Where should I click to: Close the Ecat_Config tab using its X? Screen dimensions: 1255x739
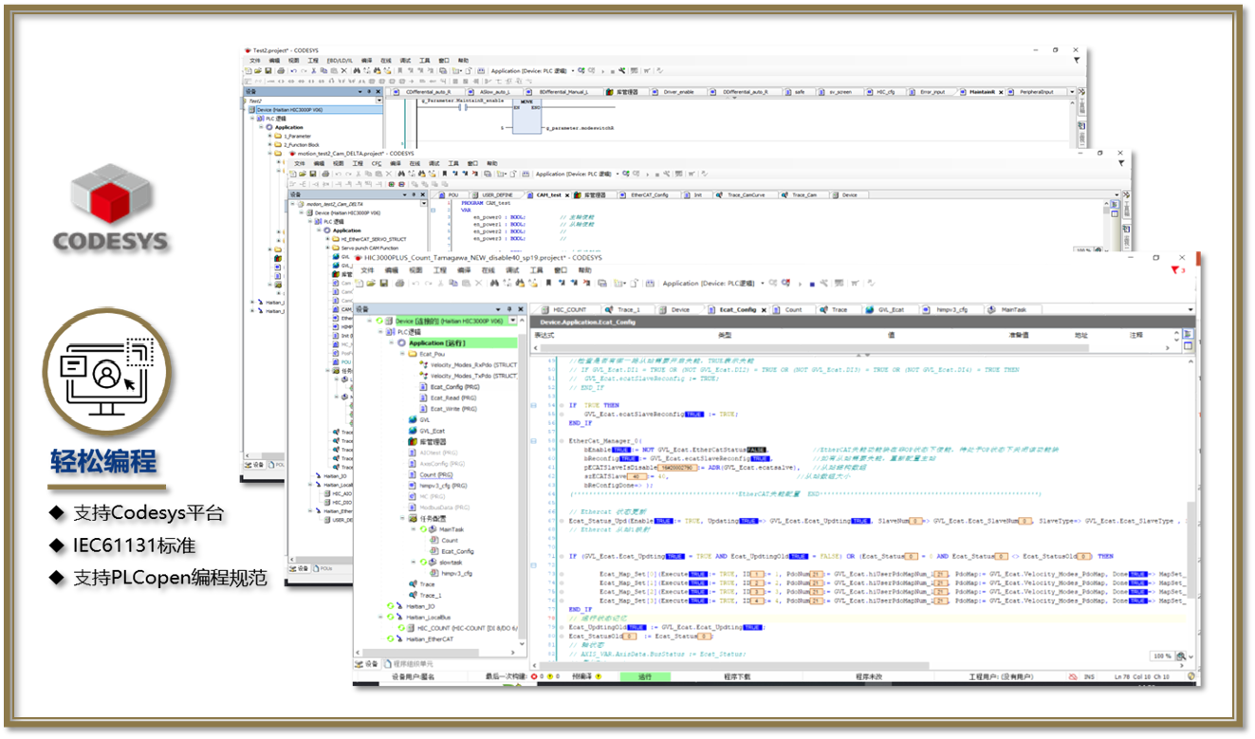764,310
